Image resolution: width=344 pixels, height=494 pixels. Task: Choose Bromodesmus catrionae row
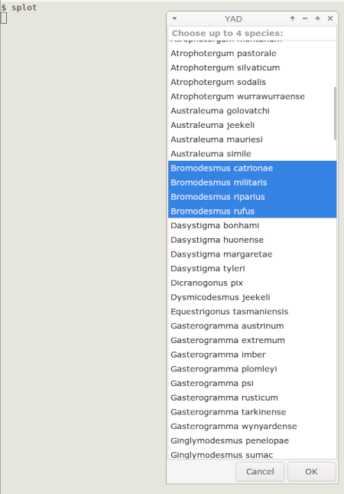(x=252, y=168)
